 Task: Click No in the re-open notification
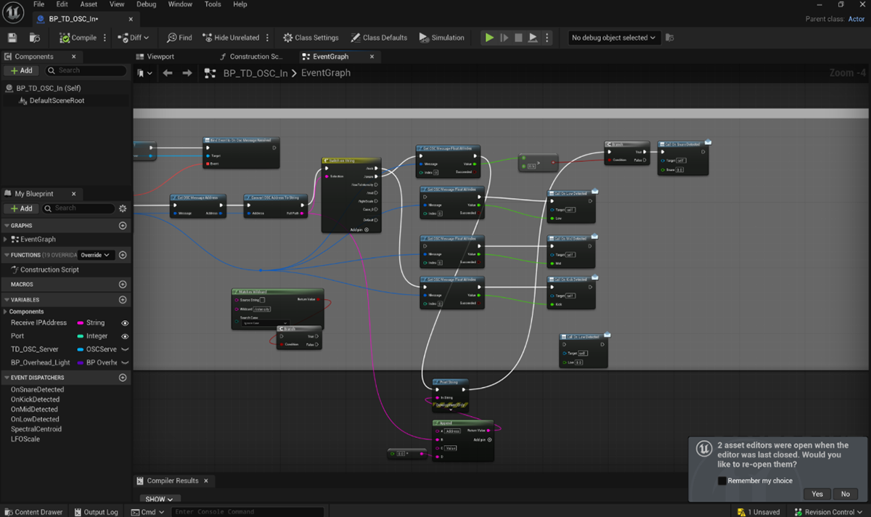(x=845, y=494)
